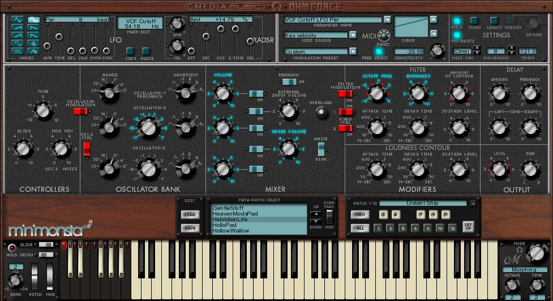Hit the MIDI Panic button
The image size is (553, 301).
point(384,35)
